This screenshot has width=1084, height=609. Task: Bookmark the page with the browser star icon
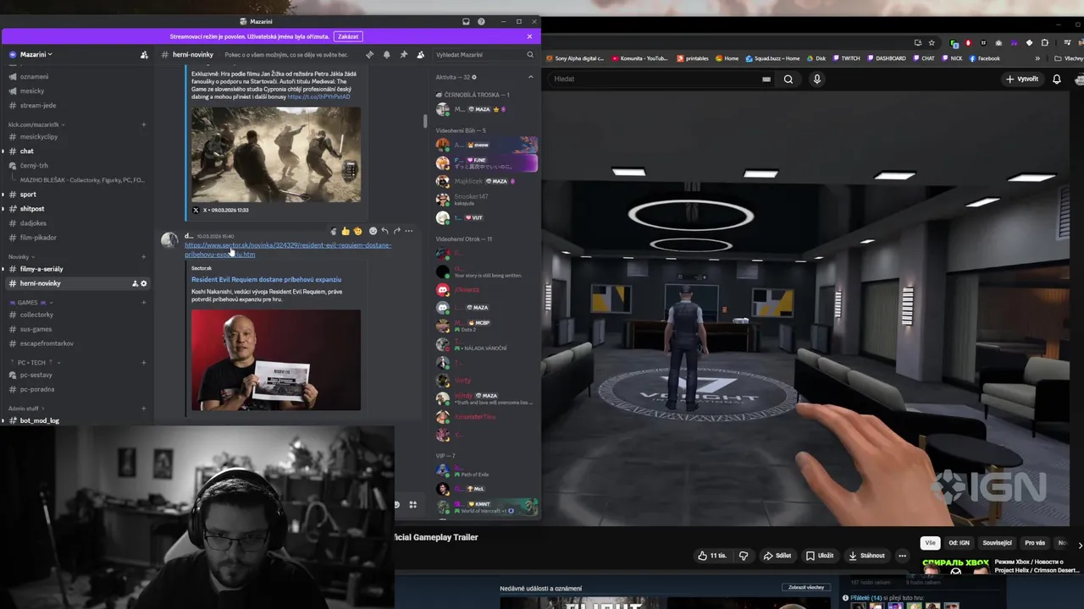pyautogui.click(x=932, y=42)
